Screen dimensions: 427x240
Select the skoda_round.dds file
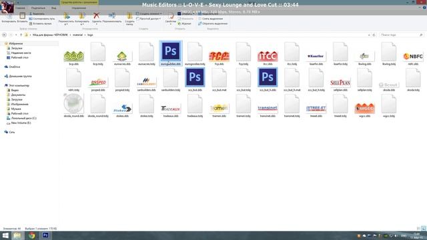tap(74, 105)
